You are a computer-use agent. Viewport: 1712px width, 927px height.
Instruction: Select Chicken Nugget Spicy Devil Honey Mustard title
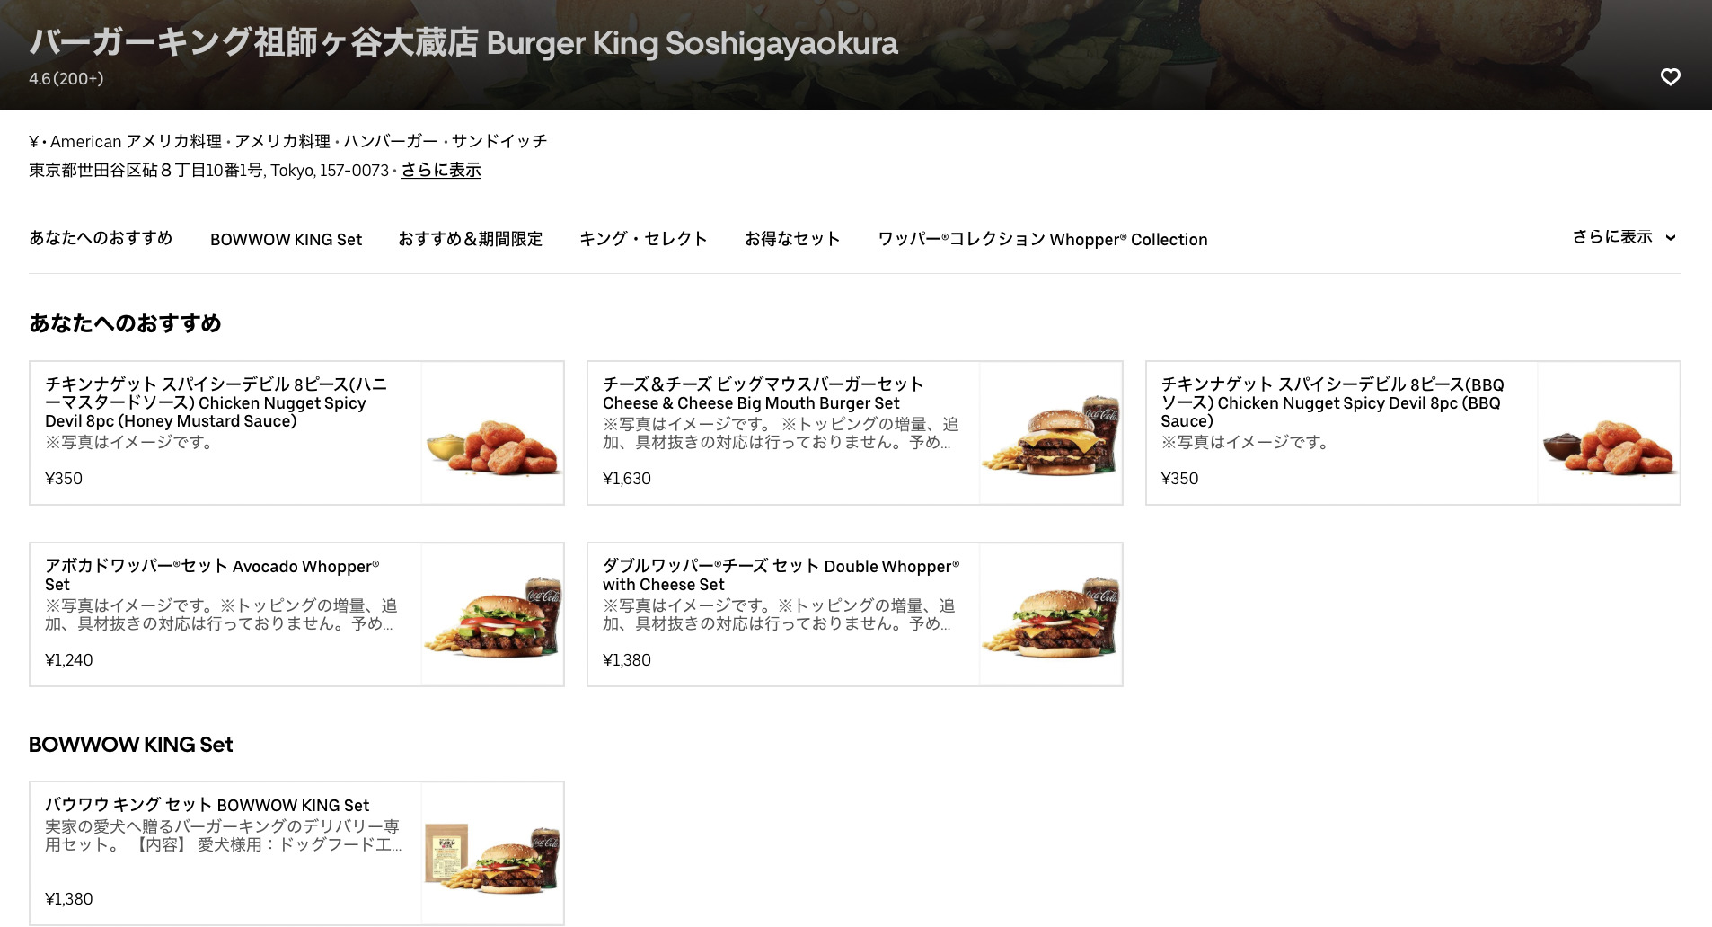(x=216, y=402)
